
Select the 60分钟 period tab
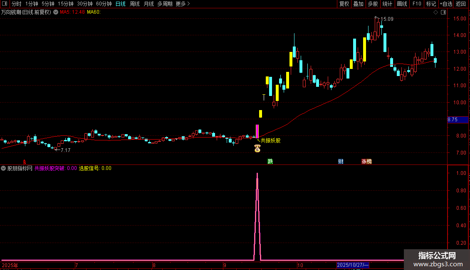(104, 4)
